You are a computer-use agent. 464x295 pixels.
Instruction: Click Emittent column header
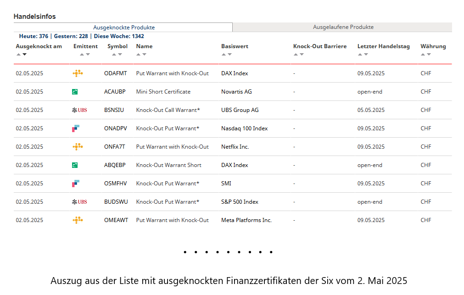click(85, 46)
